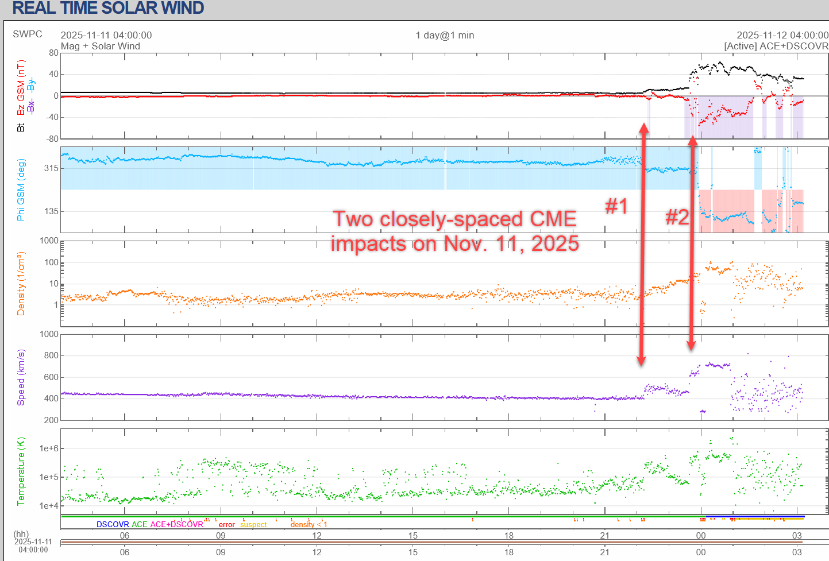Click the [Active] ACE+DSCOVR source label

776,46
